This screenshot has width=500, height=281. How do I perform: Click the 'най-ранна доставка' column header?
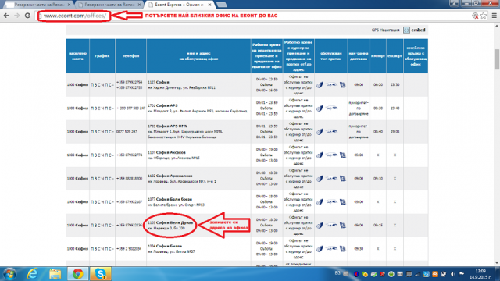click(359, 56)
